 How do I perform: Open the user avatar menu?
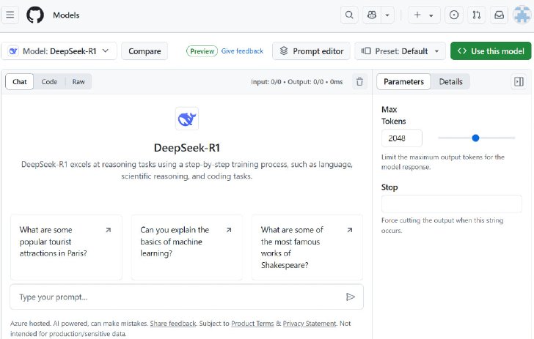coord(522,15)
